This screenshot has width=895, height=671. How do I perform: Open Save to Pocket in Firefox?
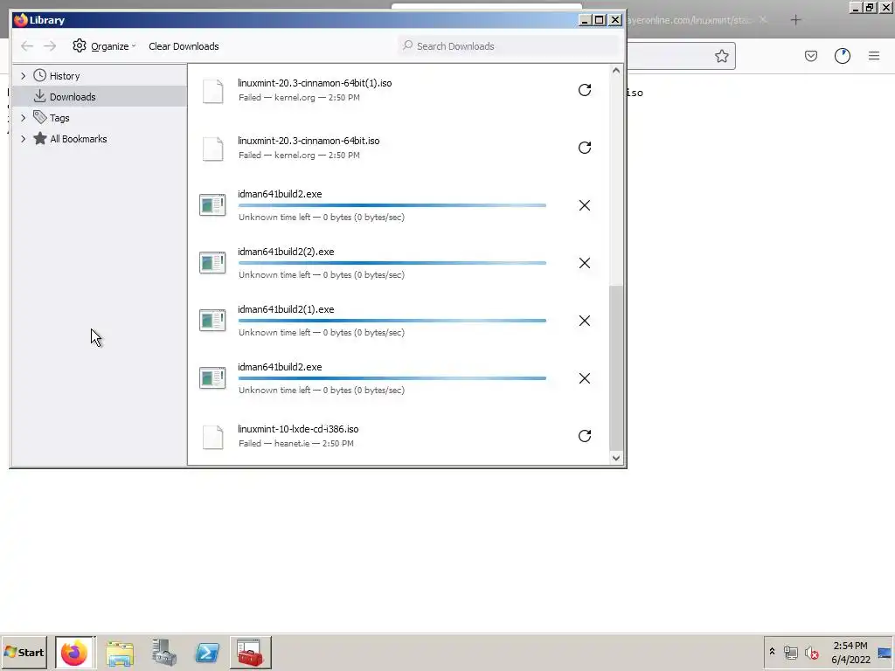811,56
